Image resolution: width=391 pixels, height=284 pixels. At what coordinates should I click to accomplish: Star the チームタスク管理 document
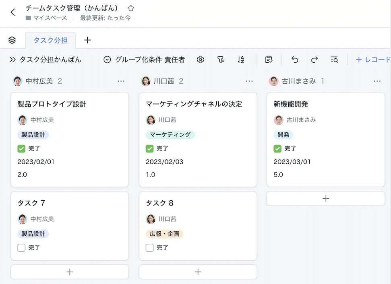coord(131,8)
